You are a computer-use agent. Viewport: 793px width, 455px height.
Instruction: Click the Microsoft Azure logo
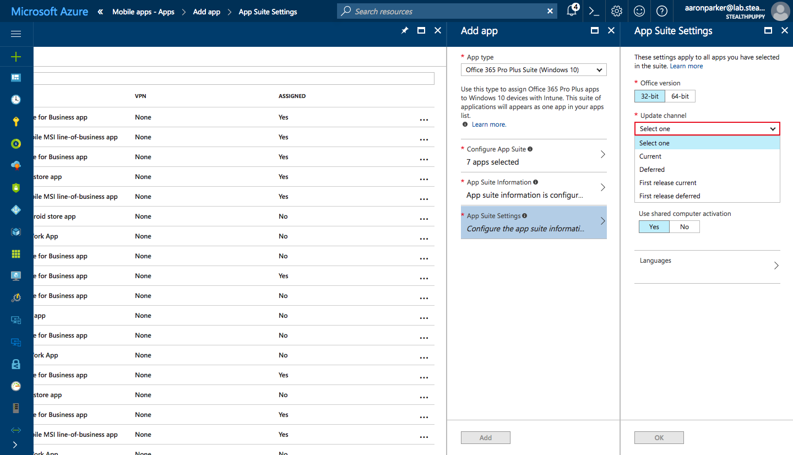[x=50, y=12]
